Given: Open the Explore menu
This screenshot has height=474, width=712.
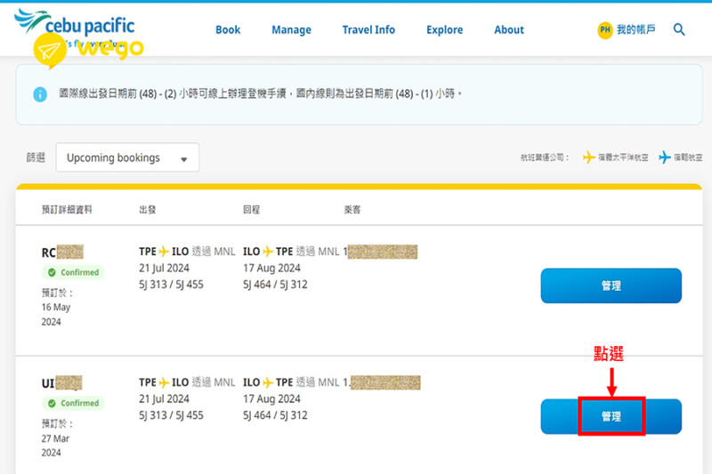Looking at the screenshot, I should coord(444,29).
